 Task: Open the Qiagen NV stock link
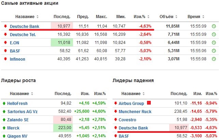[x=17, y=136]
